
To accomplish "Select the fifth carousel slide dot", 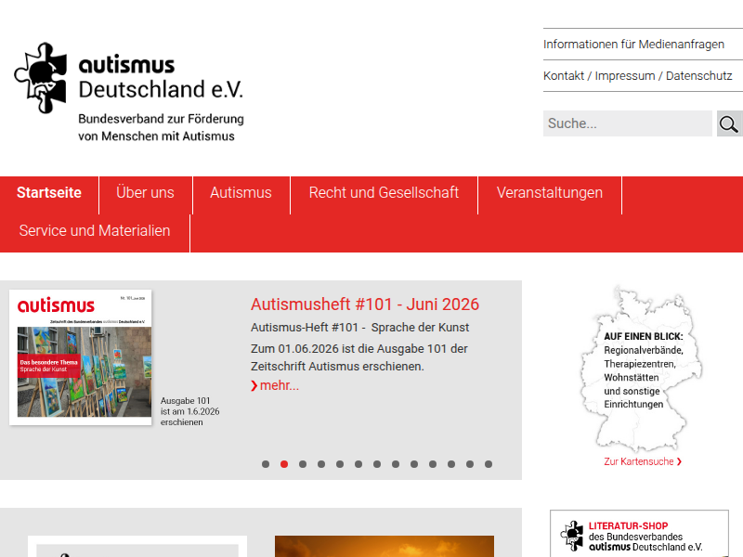I will coord(340,464).
